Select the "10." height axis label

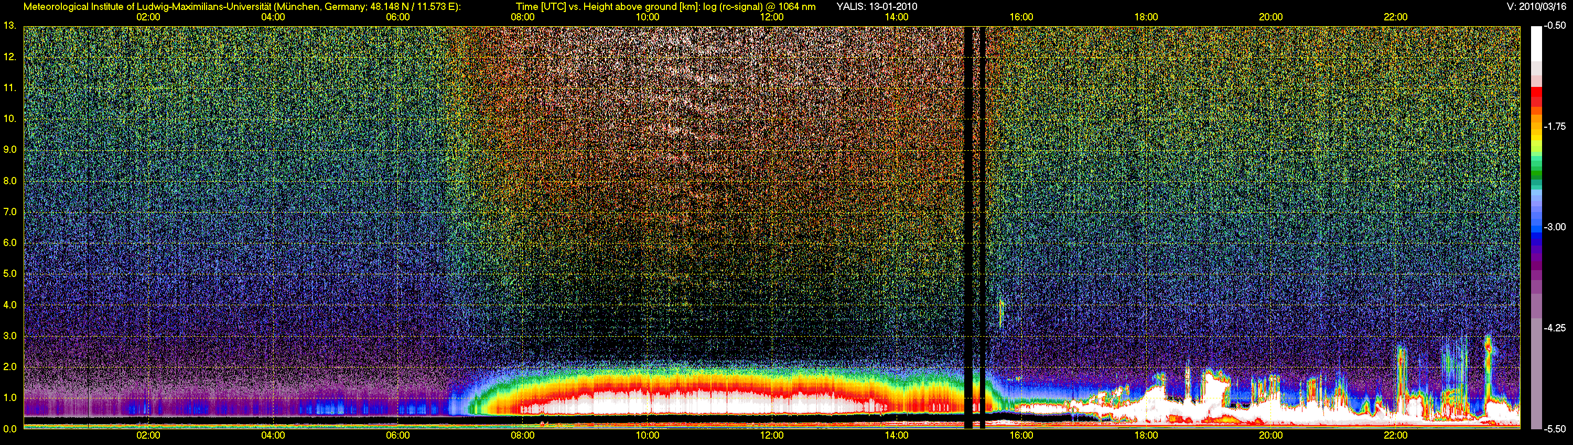(x=10, y=118)
